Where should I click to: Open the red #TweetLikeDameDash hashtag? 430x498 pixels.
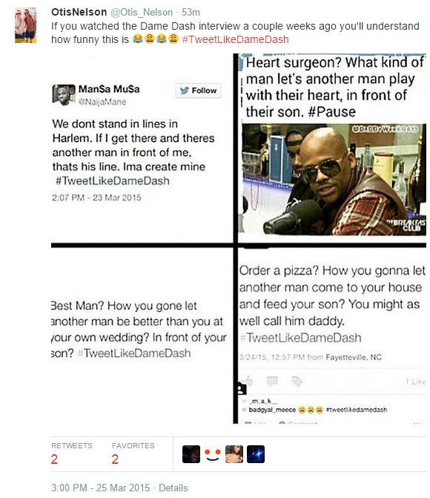pos(235,39)
